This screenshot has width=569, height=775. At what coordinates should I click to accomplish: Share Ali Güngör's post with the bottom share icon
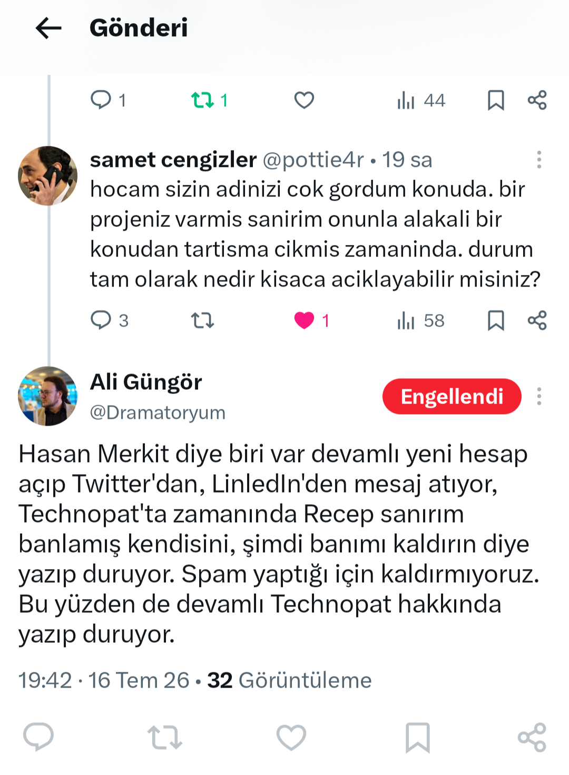point(532,737)
